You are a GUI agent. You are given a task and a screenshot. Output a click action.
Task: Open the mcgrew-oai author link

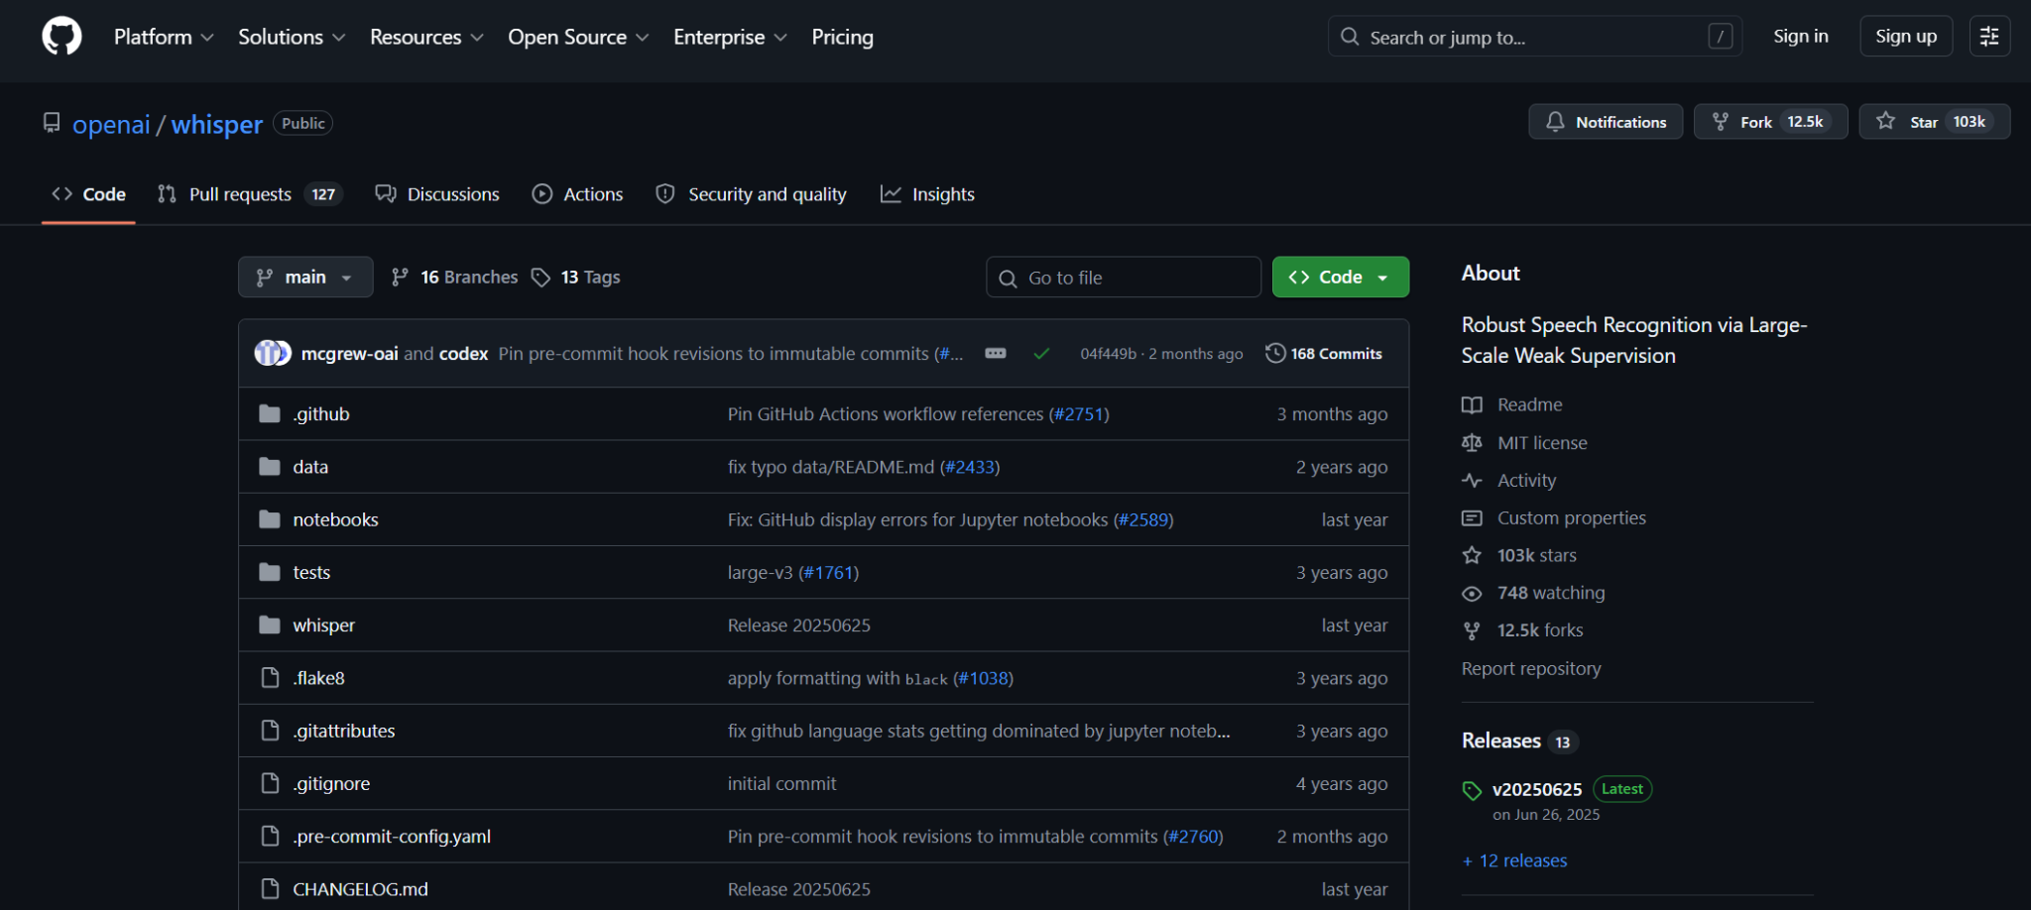[x=349, y=354]
